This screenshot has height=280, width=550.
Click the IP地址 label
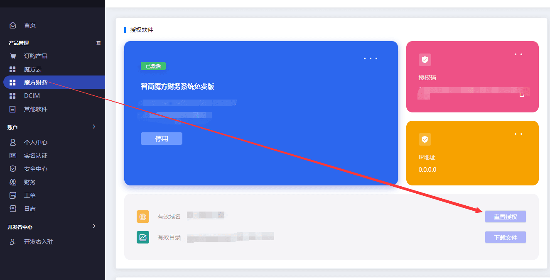click(427, 157)
